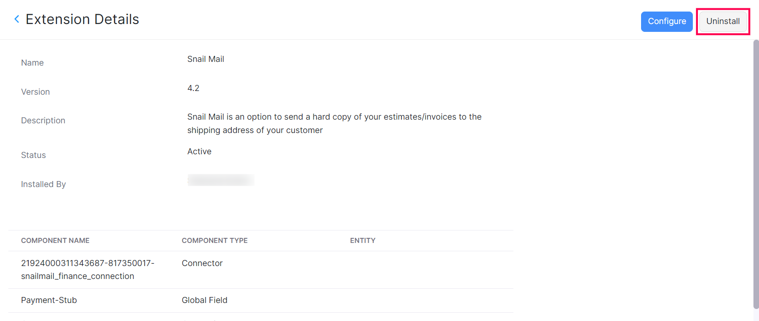The image size is (759, 321).
Task: Uninstall the Snail Mail extension
Action: [x=722, y=21]
